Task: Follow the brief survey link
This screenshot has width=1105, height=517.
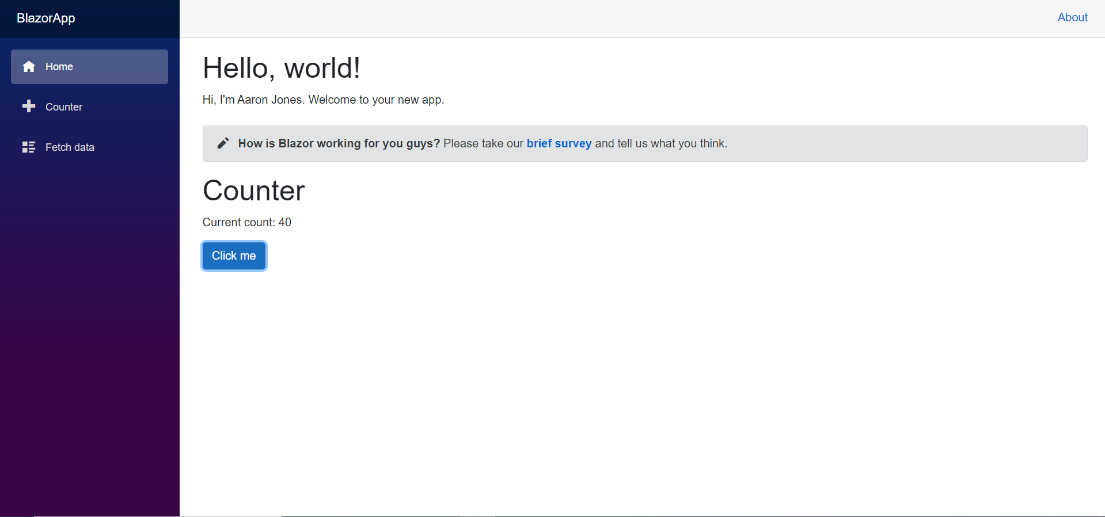Action: pos(559,143)
